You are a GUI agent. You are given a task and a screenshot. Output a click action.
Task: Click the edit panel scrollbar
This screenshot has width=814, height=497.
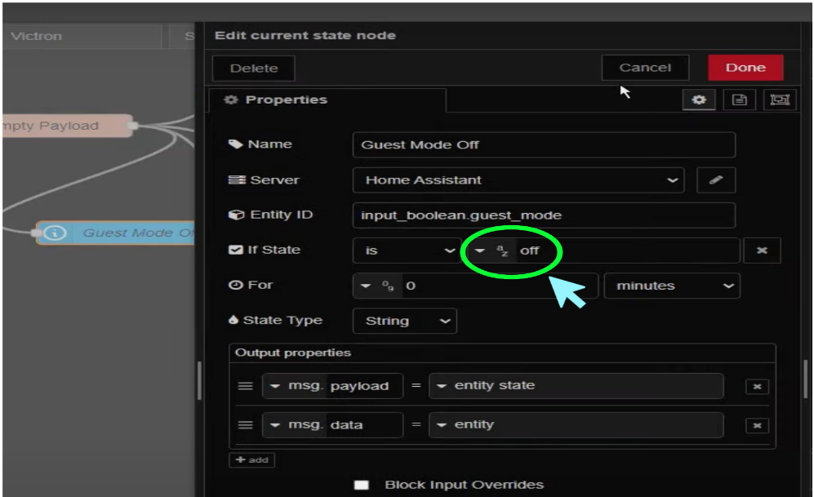tap(806, 379)
